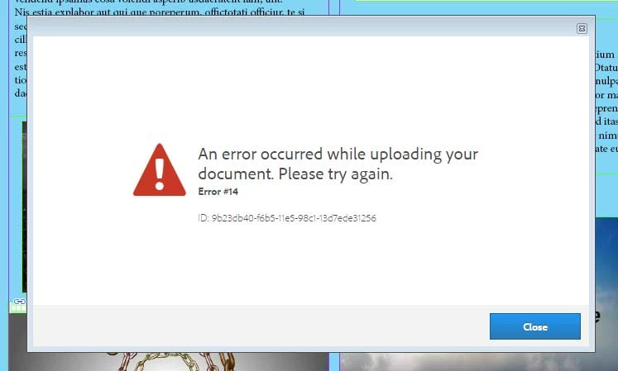Click the blue sky image beside the dialog's right edge

tap(606, 260)
